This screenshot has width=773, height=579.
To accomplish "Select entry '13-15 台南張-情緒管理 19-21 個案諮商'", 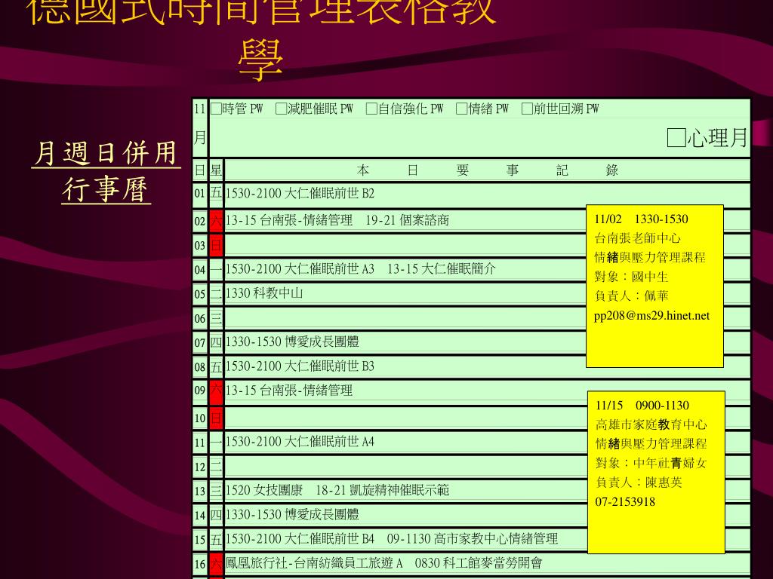I will pos(337,220).
